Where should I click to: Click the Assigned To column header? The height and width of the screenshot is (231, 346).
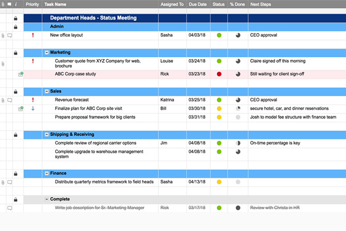pyautogui.click(x=172, y=4)
